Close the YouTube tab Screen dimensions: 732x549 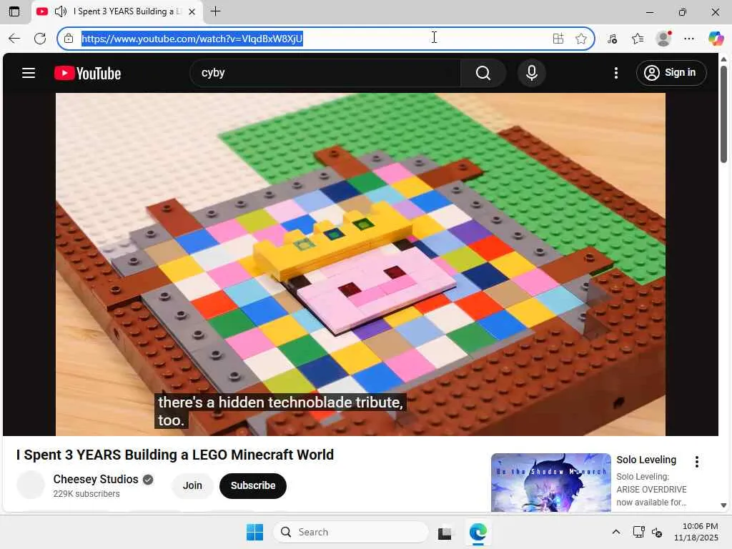pos(192,11)
